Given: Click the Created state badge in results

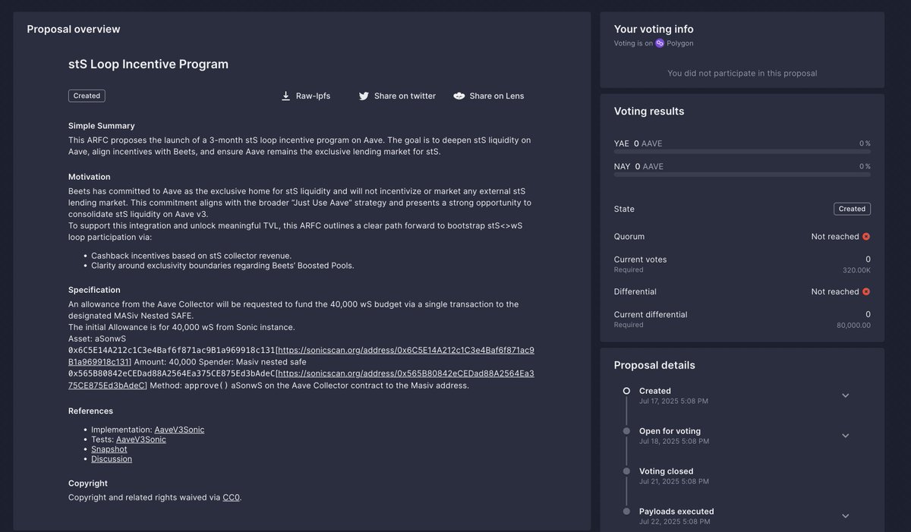Looking at the screenshot, I should point(852,209).
